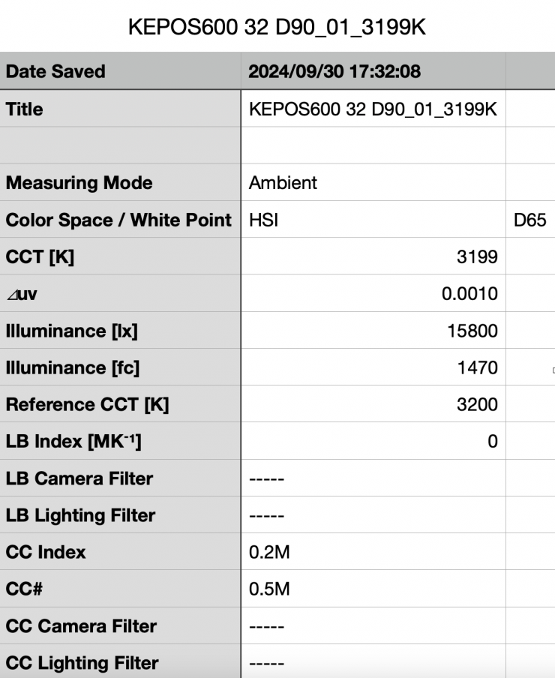Screen dimensions: 555x678
Task: Click the Color Space / White Point label
Action: (118, 220)
